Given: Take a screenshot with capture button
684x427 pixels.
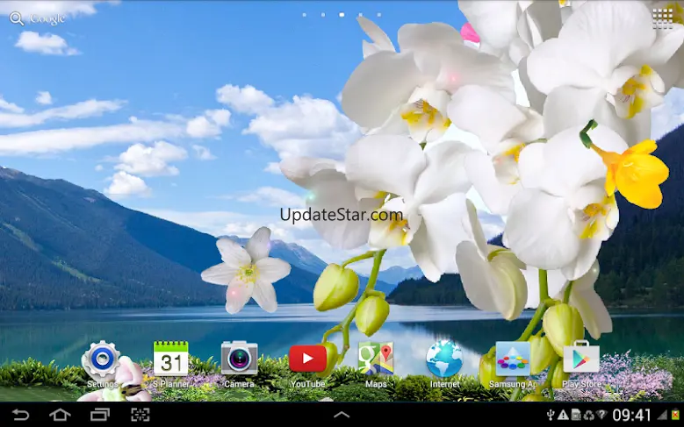Looking at the screenshot, I should tap(140, 415).
